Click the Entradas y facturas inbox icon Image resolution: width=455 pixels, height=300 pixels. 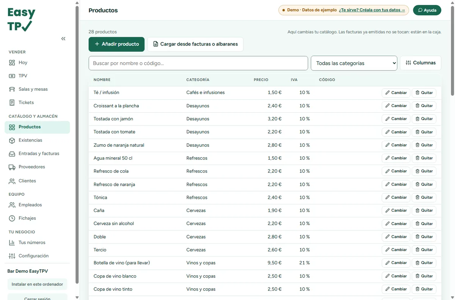(x=12, y=154)
